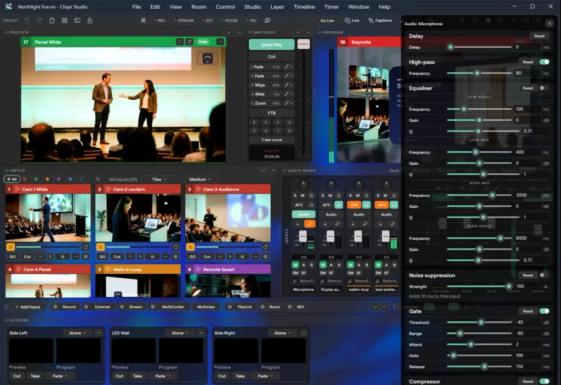
Task: Open the settings gear on the Cam 3 Audience tile
Action: pos(266,257)
